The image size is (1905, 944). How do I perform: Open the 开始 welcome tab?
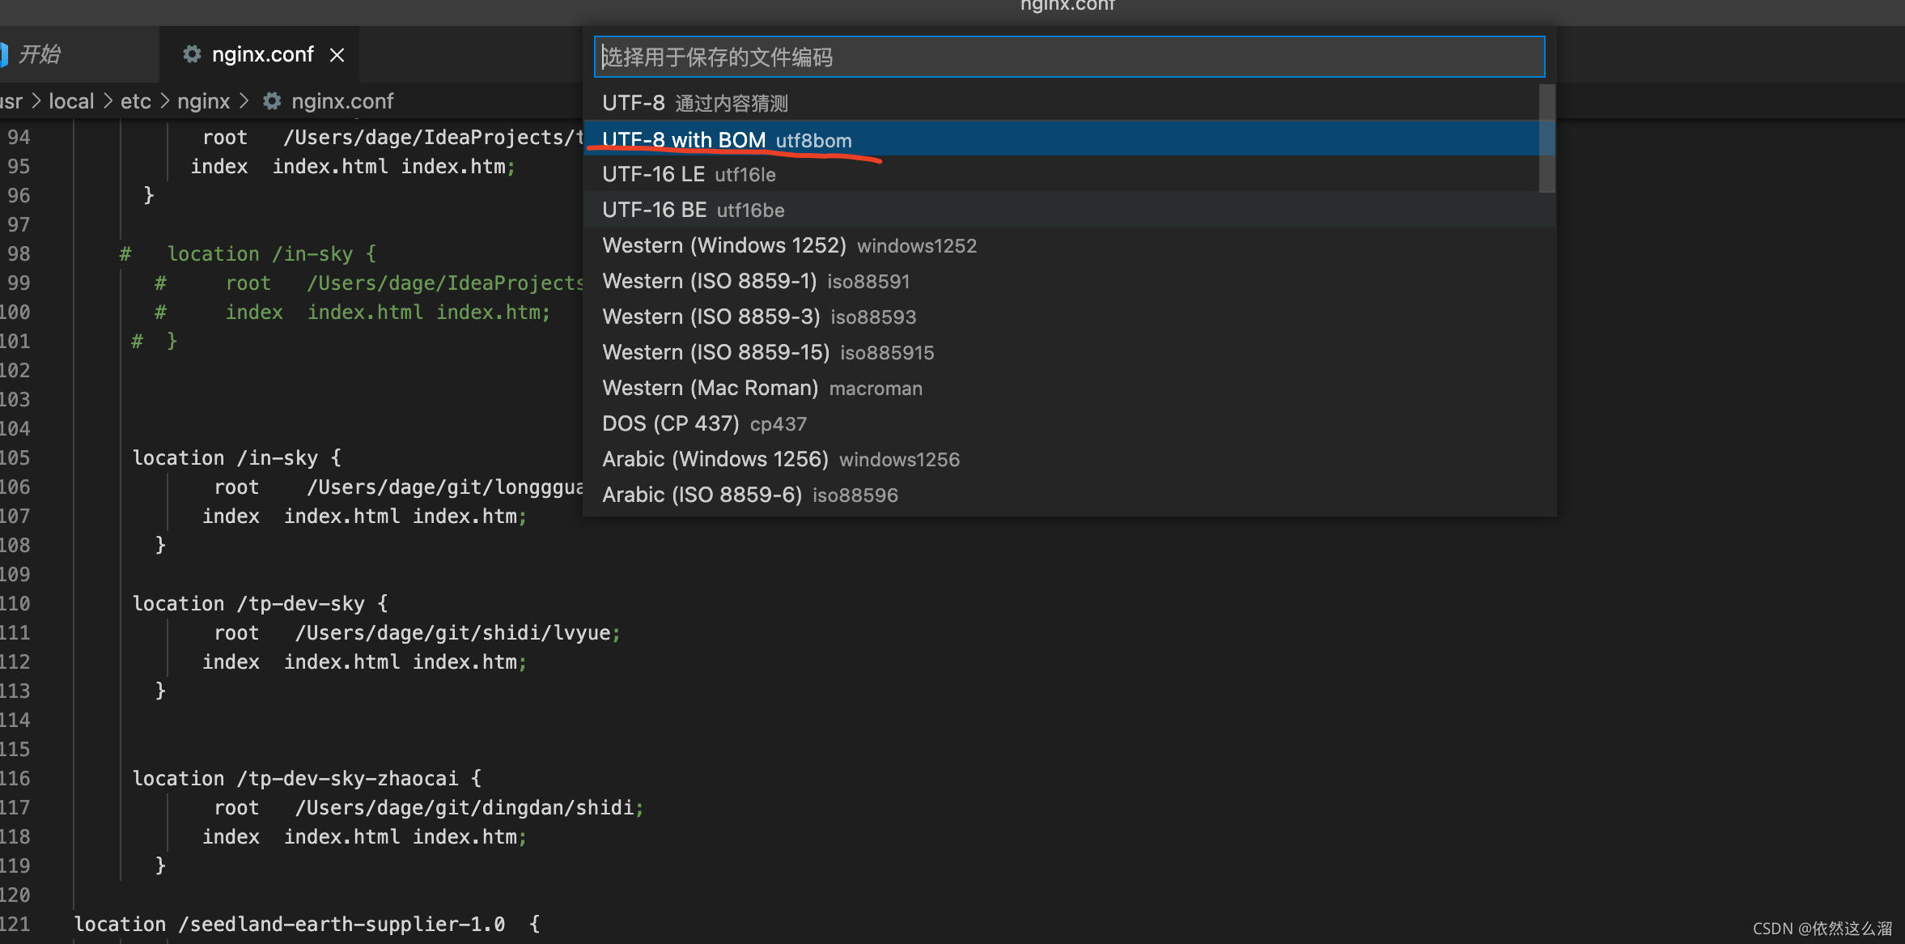40,54
